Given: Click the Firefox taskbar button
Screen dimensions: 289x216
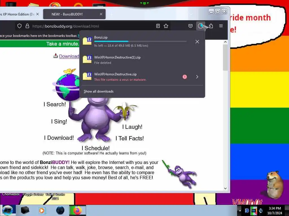Looking at the screenshot, I should pyautogui.click(x=77, y=210).
